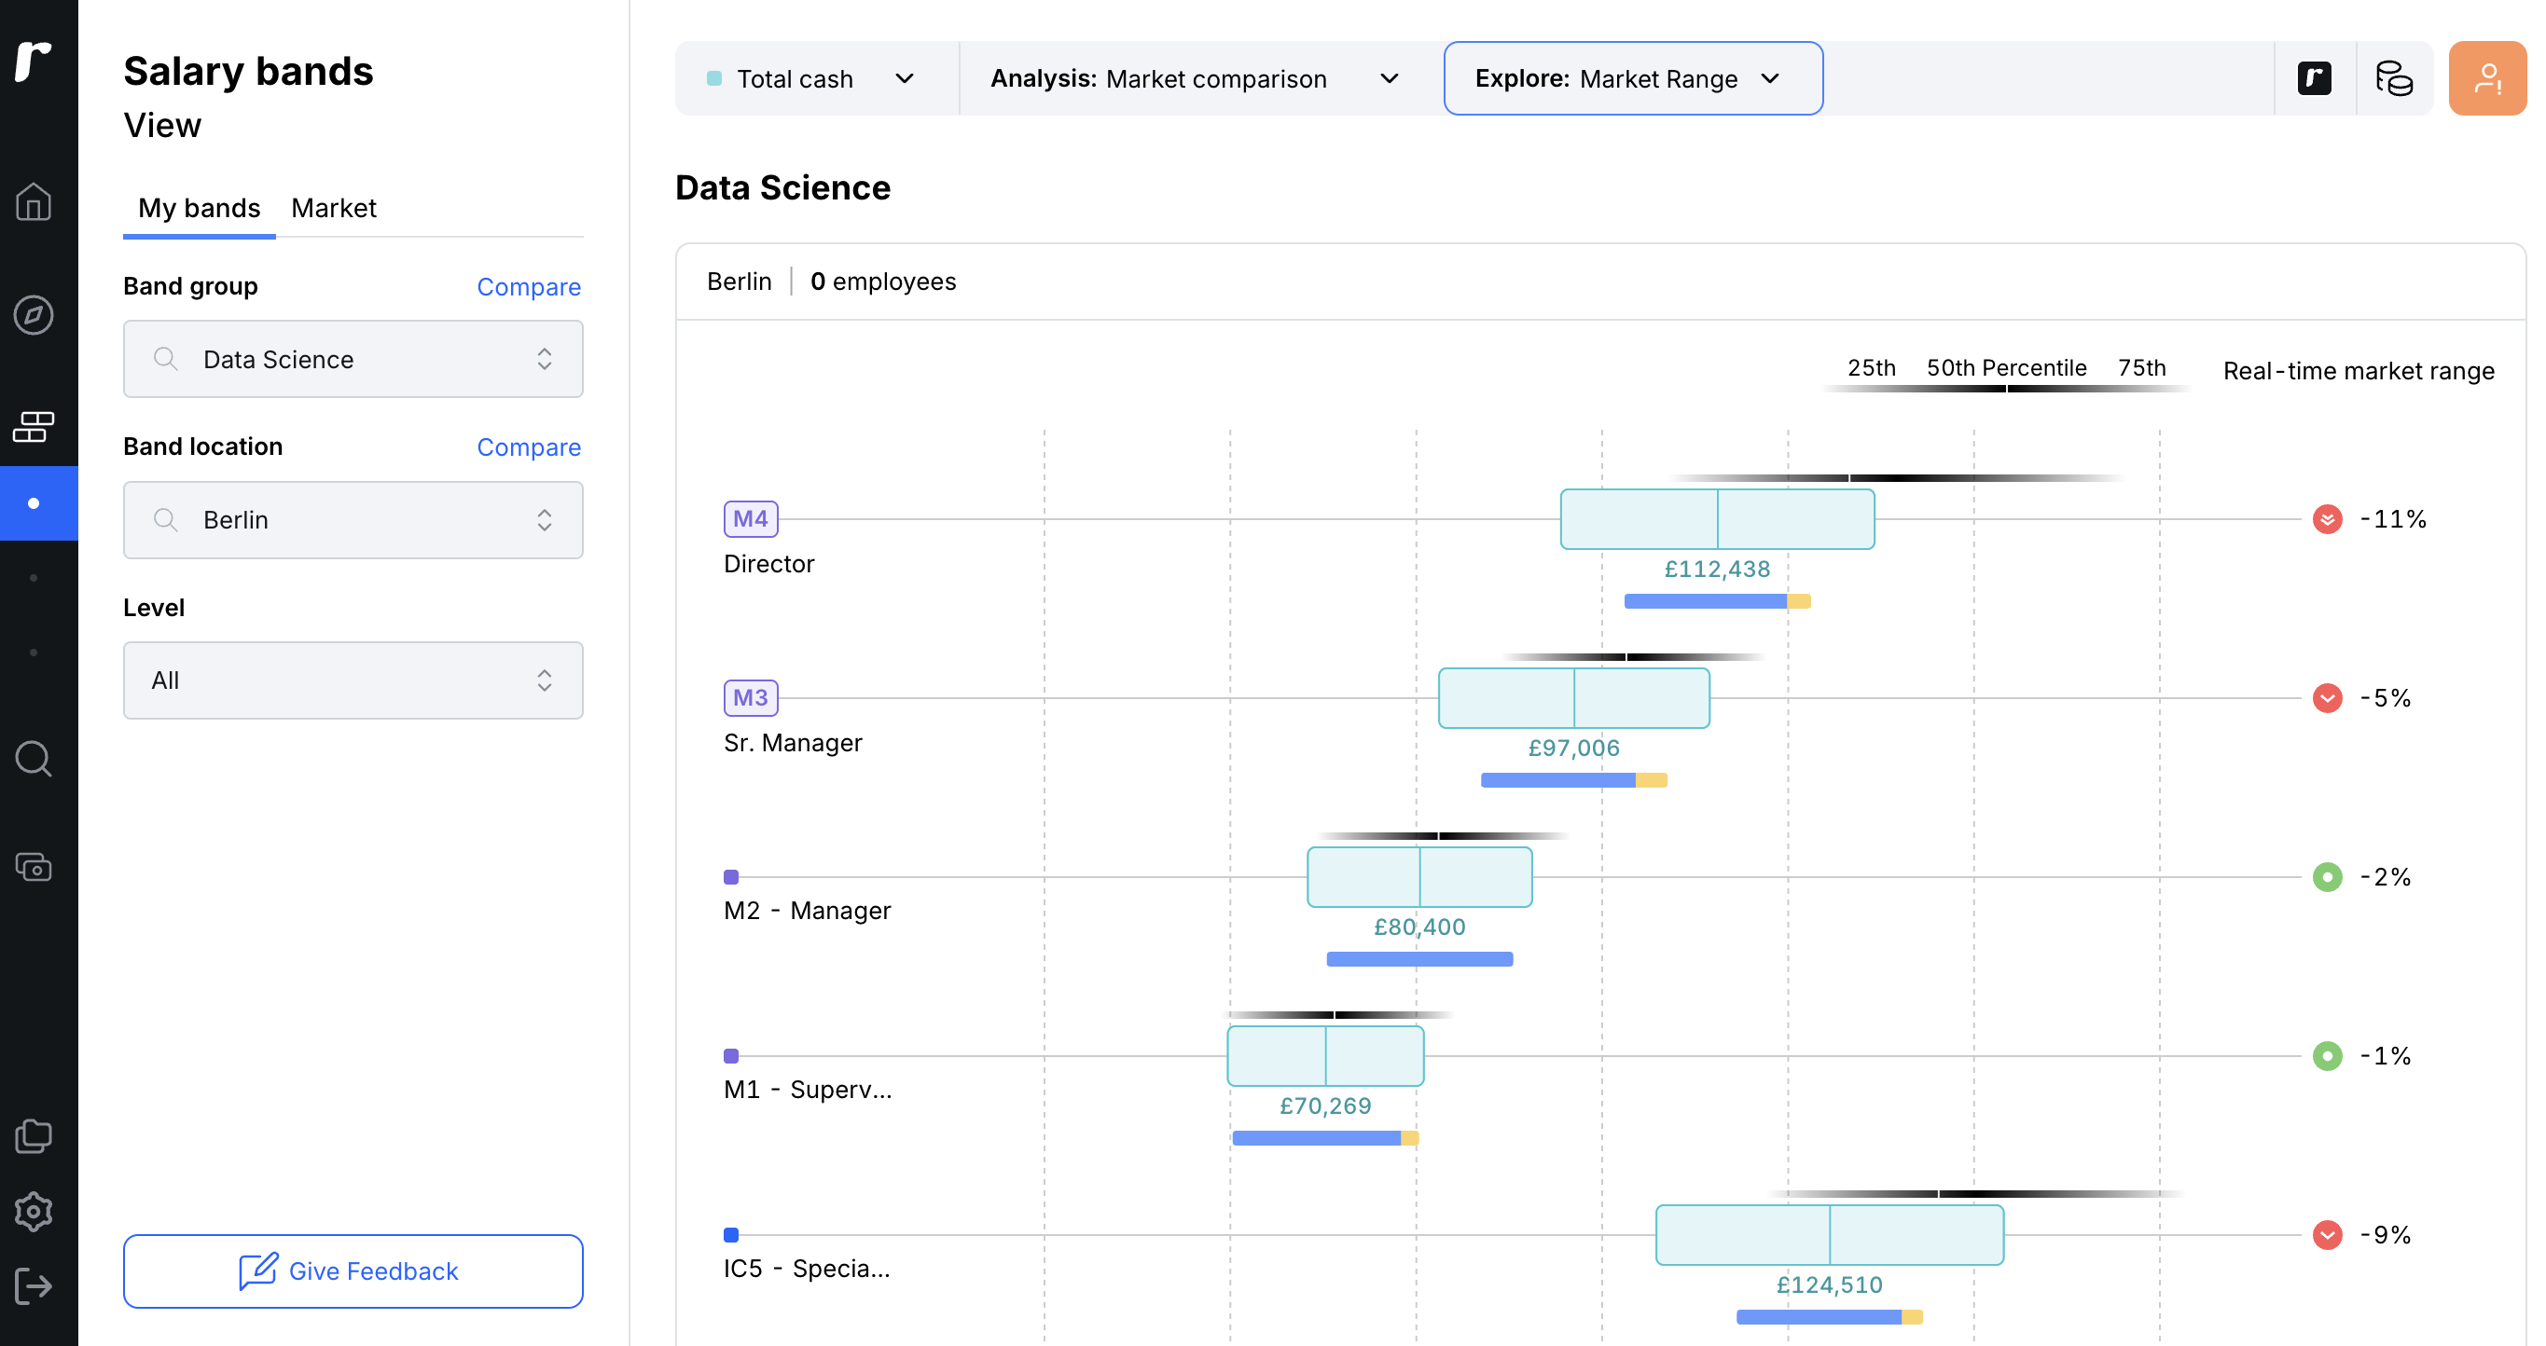Click the copy documents icon in sidebar
Viewport: 2546px width, 1346px height.
pyautogui.click(x=34, y=1135)
